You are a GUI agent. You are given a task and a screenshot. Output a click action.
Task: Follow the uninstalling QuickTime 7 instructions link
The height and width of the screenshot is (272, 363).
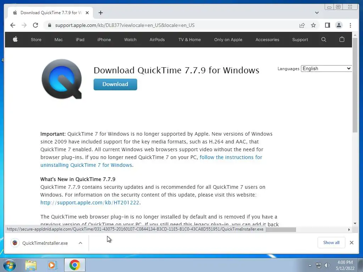coord(151,161)
